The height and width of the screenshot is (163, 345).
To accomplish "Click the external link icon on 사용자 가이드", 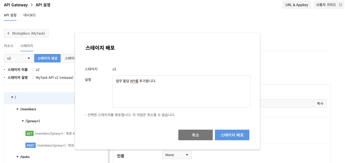I will pos(340,5).
